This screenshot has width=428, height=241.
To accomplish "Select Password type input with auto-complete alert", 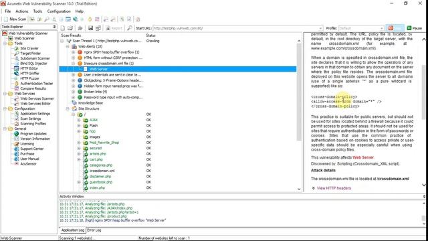I will [x=113, y=97].
